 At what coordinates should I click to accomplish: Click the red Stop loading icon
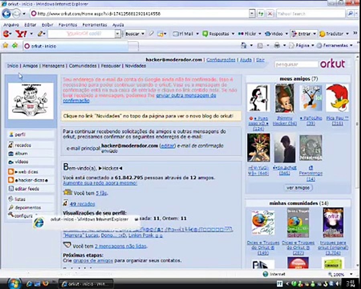pyautogui.click(x=270, y=14)
